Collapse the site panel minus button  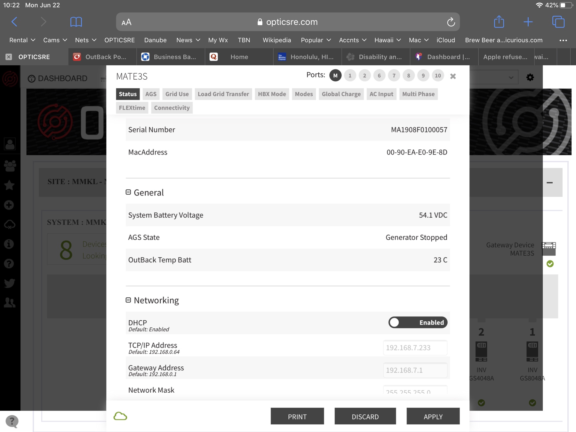[x=550, y=182]
